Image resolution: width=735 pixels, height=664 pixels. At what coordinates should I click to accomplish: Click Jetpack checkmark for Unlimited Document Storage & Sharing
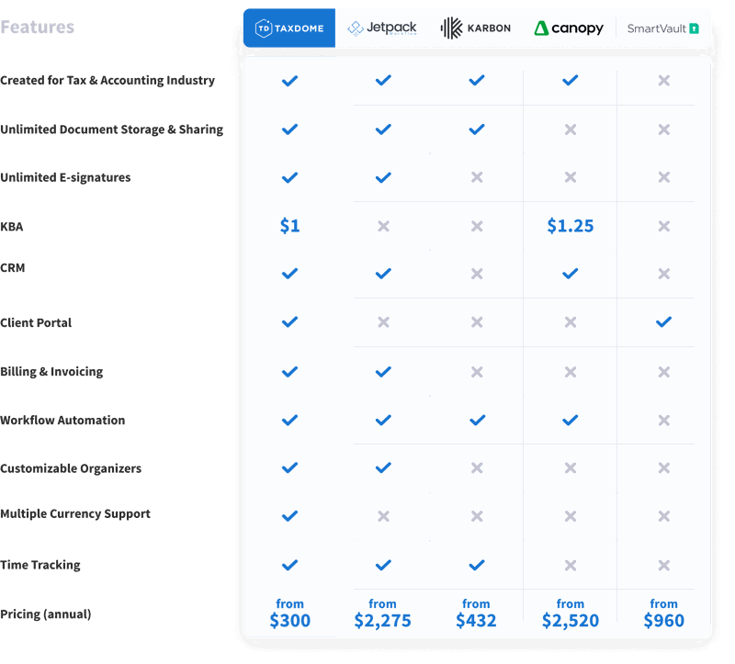point(383,129)
